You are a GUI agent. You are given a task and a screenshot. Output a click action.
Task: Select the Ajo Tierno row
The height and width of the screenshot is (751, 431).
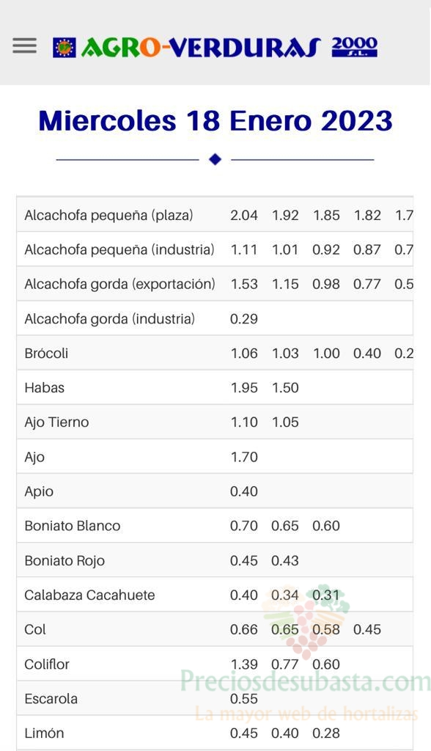[215, 422]
